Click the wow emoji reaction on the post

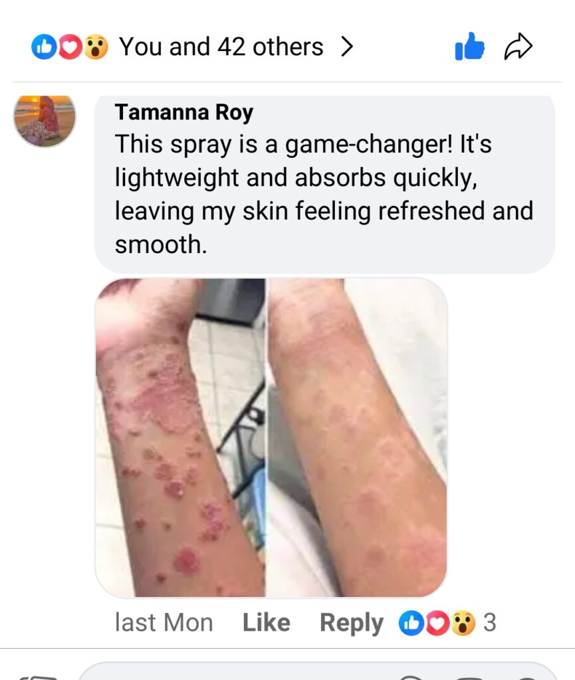tap(96, 47)
